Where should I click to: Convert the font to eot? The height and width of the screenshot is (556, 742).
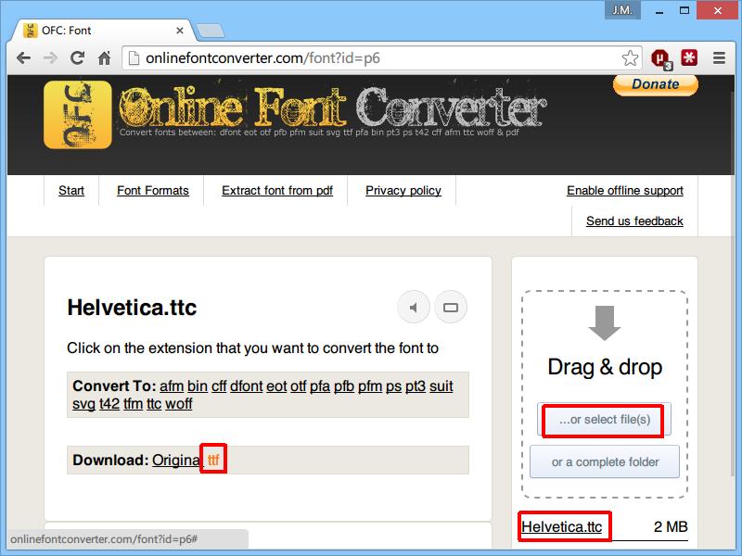pyautogui.click(x=276, y=386)
